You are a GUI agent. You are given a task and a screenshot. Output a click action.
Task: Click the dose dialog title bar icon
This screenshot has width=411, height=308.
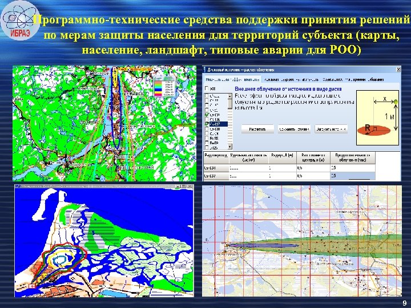tap(205, 70)
